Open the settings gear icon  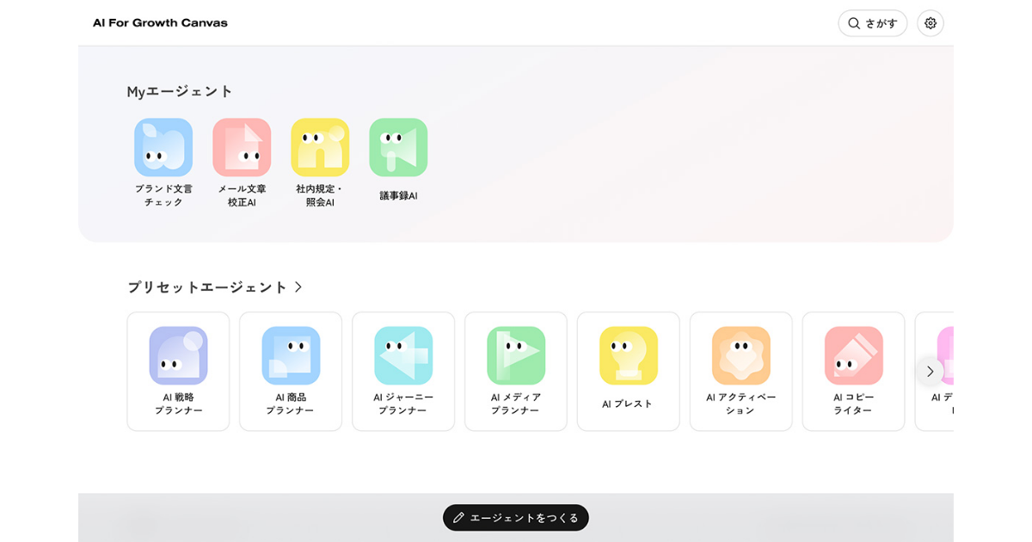pyautogui.click(x=930, y=23)
